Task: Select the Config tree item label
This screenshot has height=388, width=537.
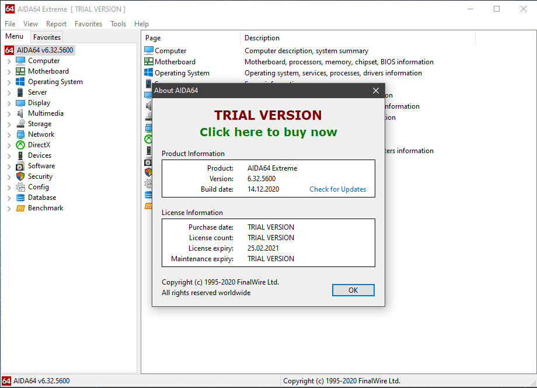Action: pyautogui.click(x=39, y=187)
